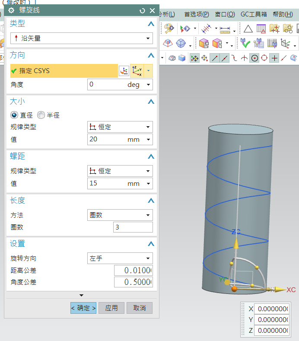Click the Show and Hide icon
Screen dimensions: 299x341
[185, 29]
